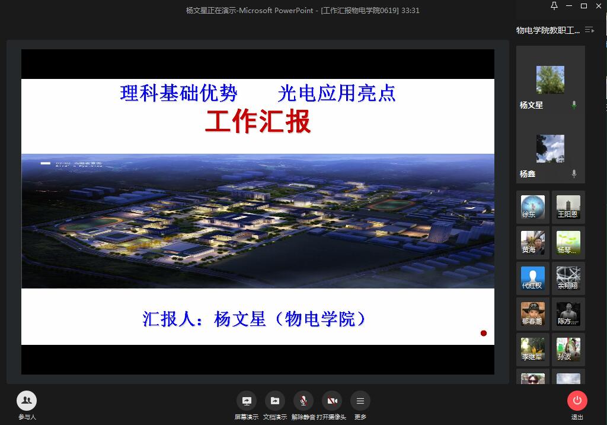Collapse the member list panel icon
This screenshot has width=607, height=425.
(x=589, y=30)
